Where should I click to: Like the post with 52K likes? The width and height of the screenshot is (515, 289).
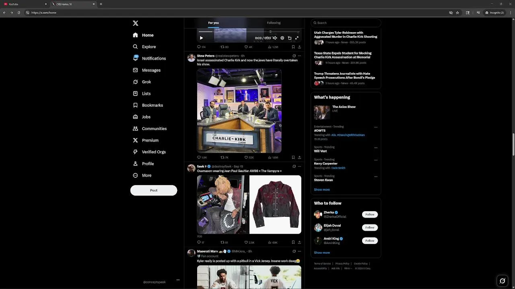pos(249,157)
